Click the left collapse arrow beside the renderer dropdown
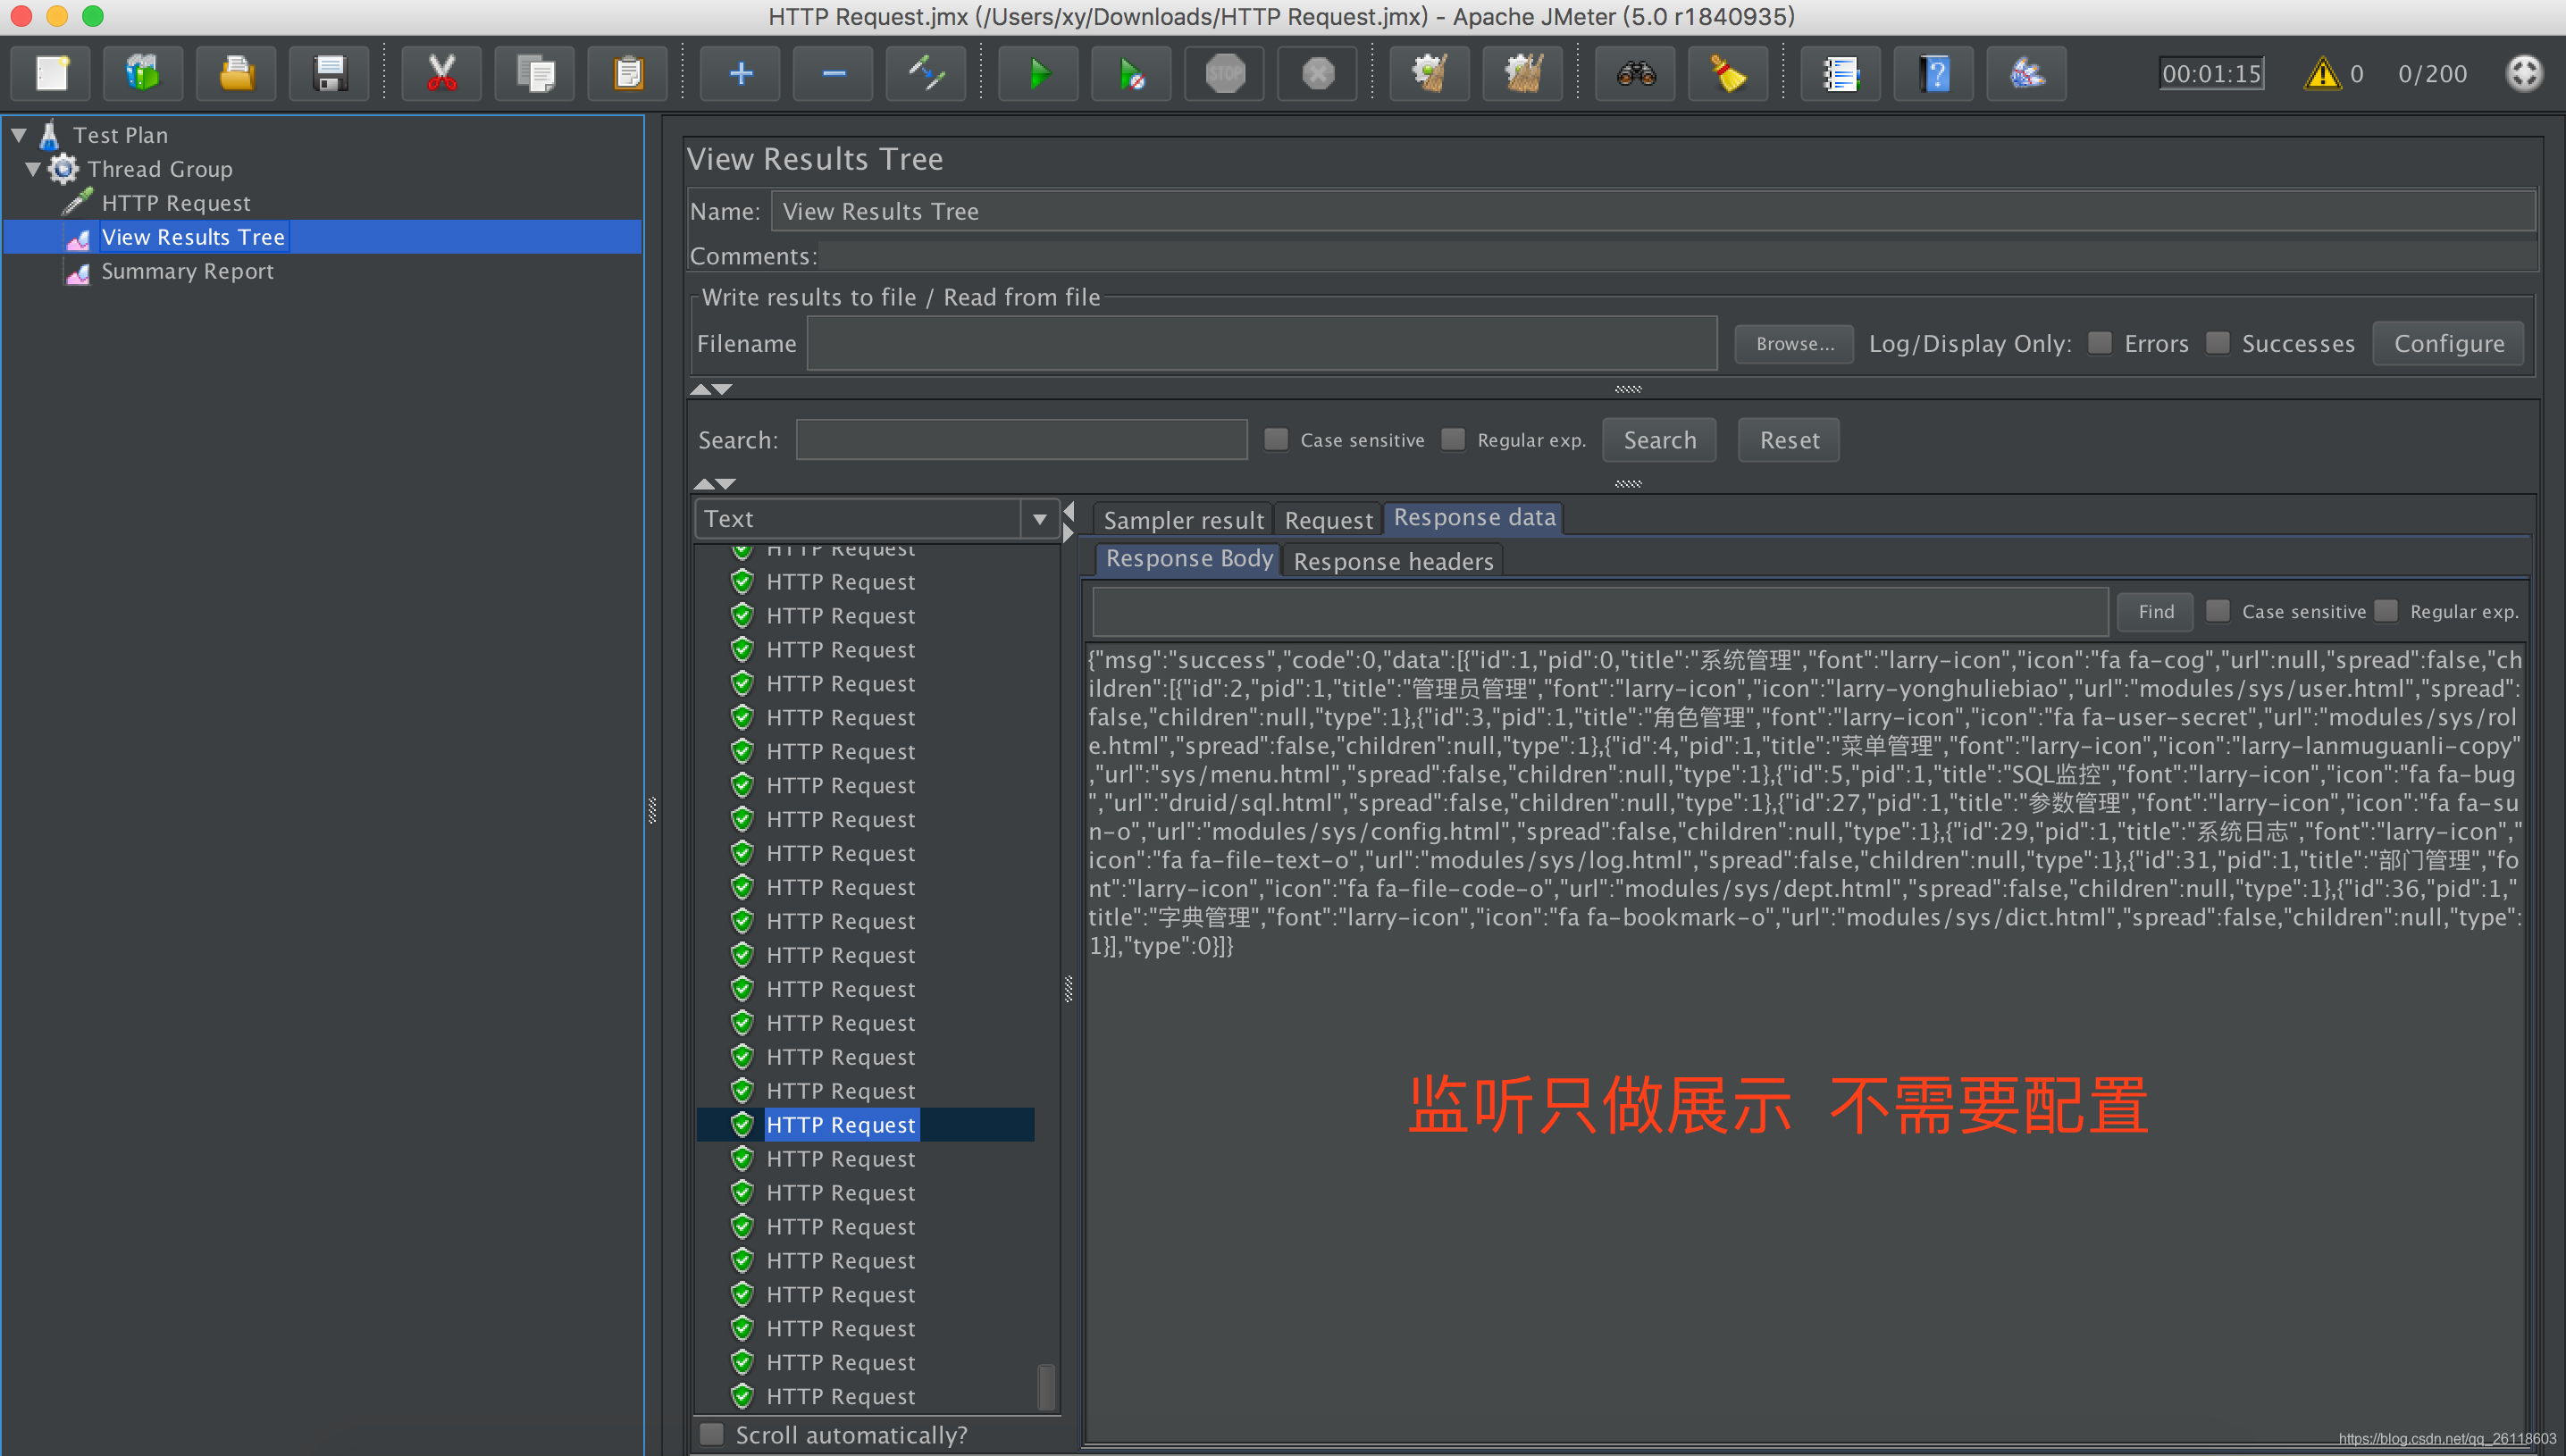The width and height of the screenshot is (2566, 1456). [x=1068, y=511]
